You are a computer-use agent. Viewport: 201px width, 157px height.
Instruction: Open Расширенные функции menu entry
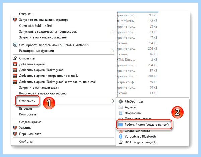37,51
